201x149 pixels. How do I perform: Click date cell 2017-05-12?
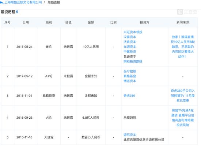(24, 76)
